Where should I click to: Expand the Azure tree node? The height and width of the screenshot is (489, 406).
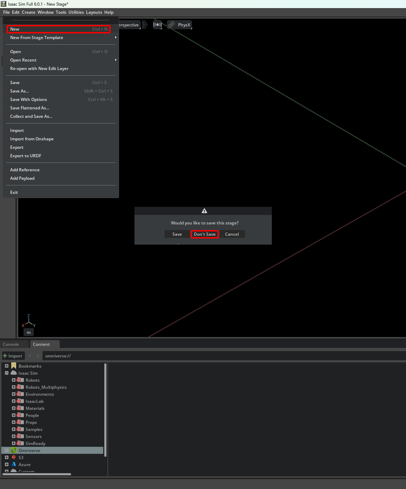coord(7,464)
